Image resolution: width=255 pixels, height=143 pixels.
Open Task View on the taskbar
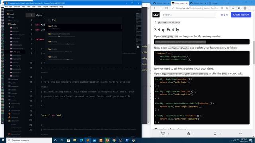point(62,140)
